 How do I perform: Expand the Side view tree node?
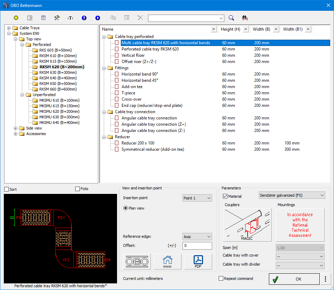pyautogui.click(x=16, y=128)
